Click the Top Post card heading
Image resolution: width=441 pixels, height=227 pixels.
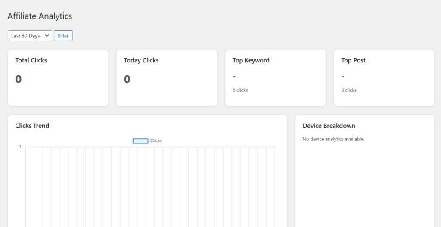point(353,60)
